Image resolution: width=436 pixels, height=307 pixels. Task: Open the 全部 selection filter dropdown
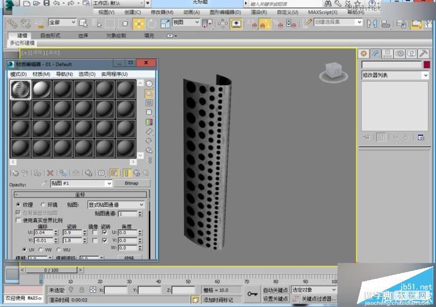coord(62,22)
